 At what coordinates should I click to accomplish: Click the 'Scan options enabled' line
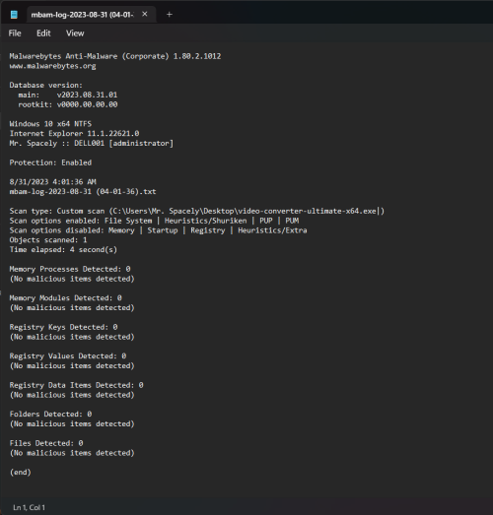click(154, 221)
